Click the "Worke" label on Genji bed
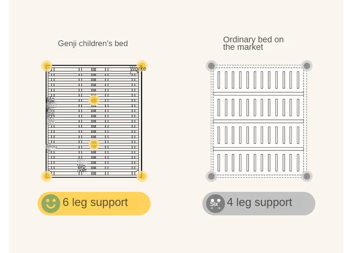 (137, 69)
